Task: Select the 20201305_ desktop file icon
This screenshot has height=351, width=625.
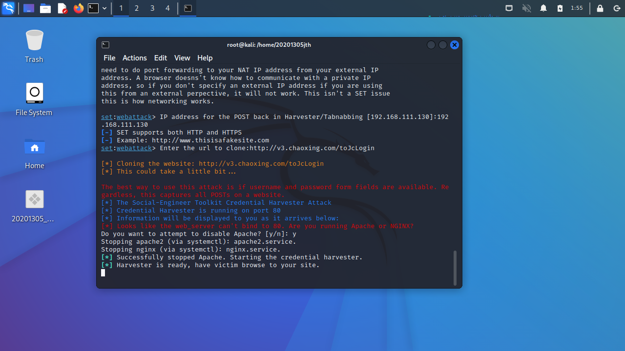Action: [x=34, y=206]
